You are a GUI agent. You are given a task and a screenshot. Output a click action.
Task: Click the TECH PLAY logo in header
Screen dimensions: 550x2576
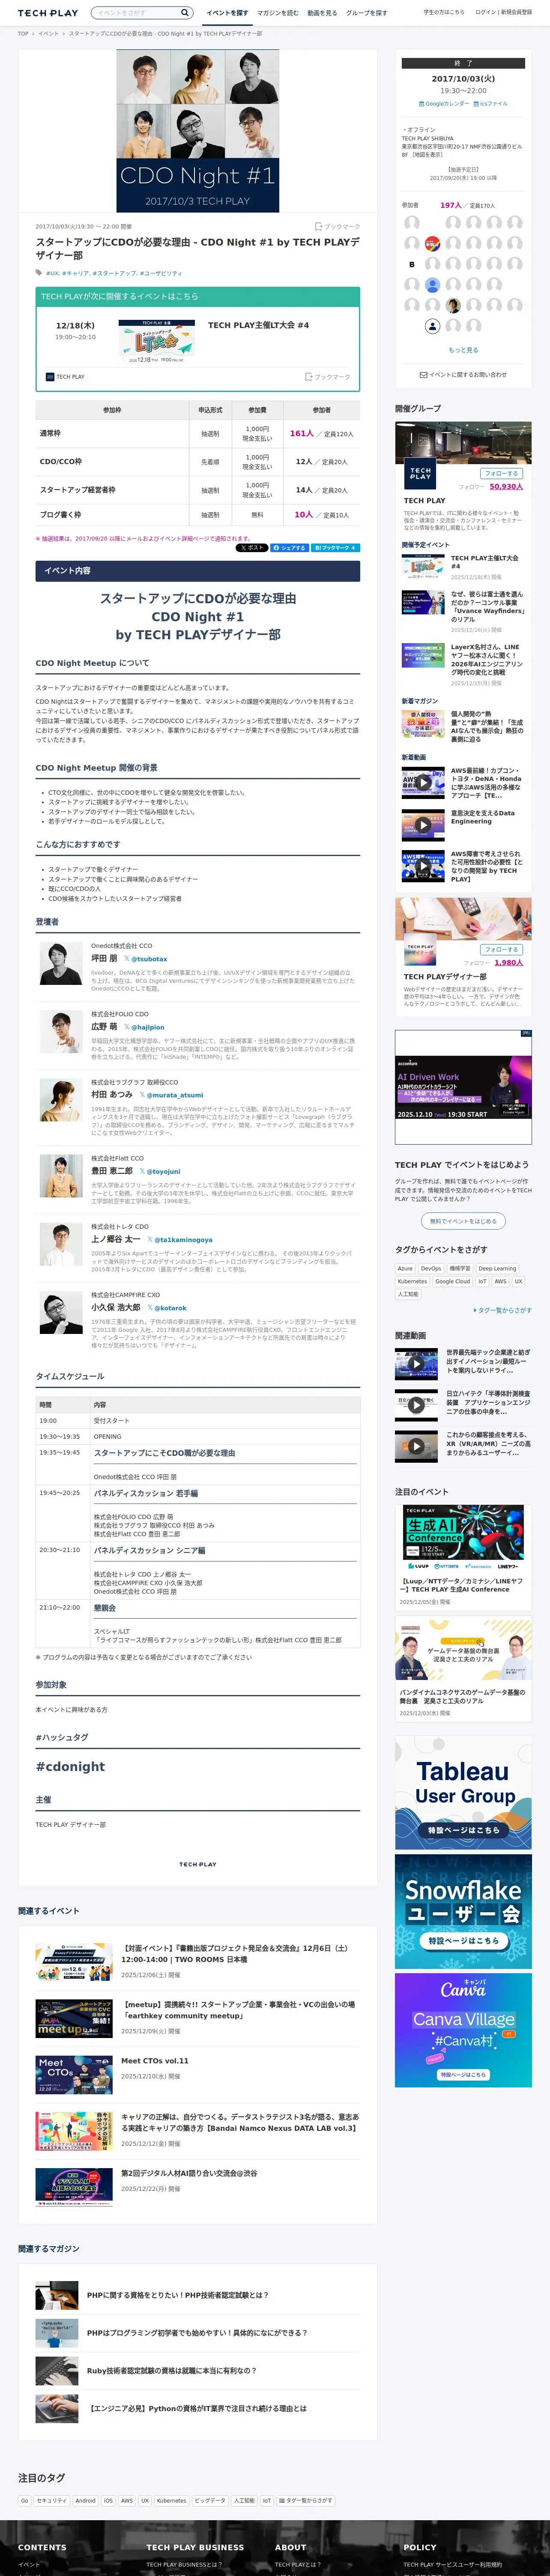(x=48, y=13)
